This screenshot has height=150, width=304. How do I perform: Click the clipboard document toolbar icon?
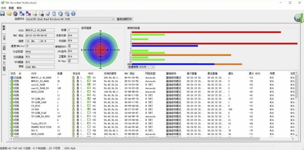click(54, 14)
